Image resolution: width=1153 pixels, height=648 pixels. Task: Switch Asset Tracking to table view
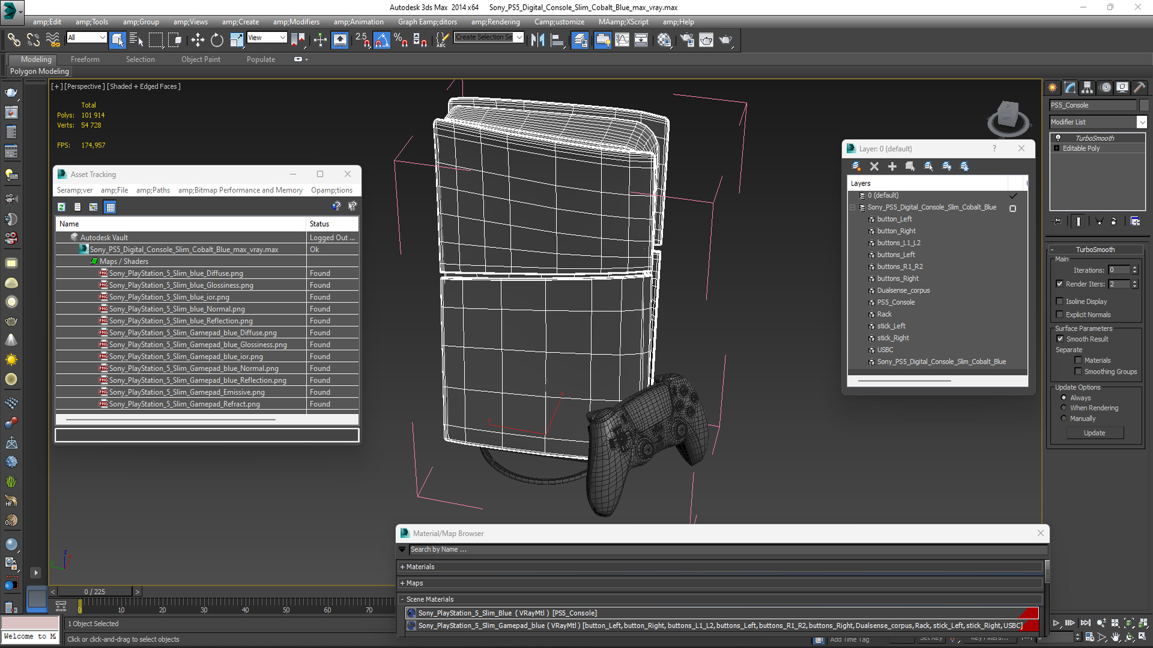[110, 207]
